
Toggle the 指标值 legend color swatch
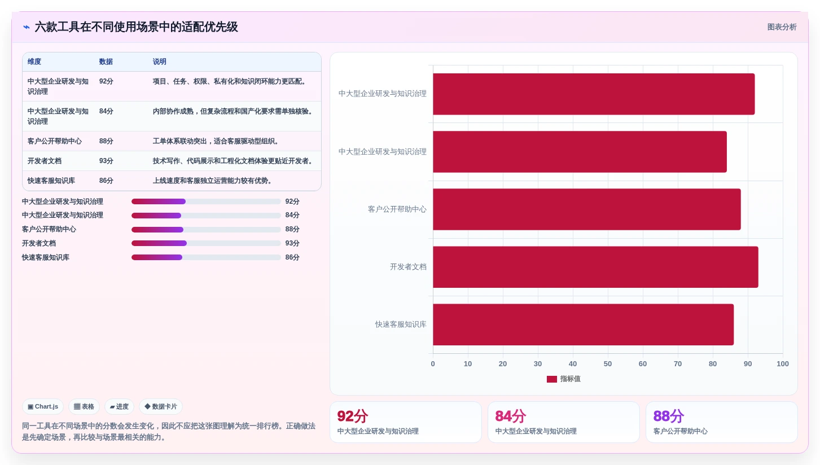552,379
